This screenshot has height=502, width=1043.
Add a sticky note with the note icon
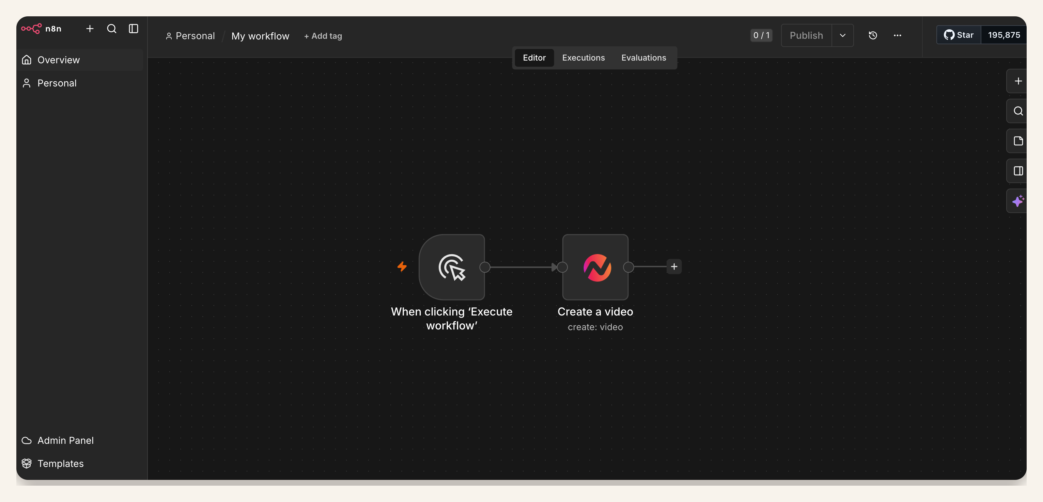[x=1017, y=141]
